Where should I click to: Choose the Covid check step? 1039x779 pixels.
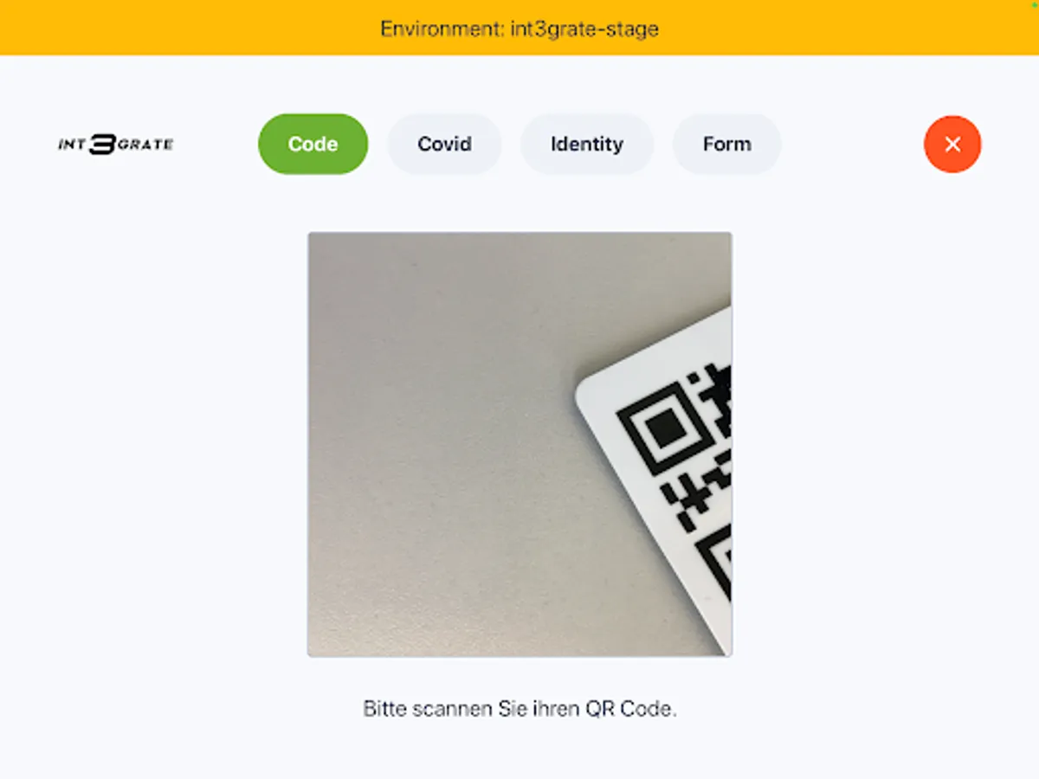pyautogui.click(x=444, y=144)
